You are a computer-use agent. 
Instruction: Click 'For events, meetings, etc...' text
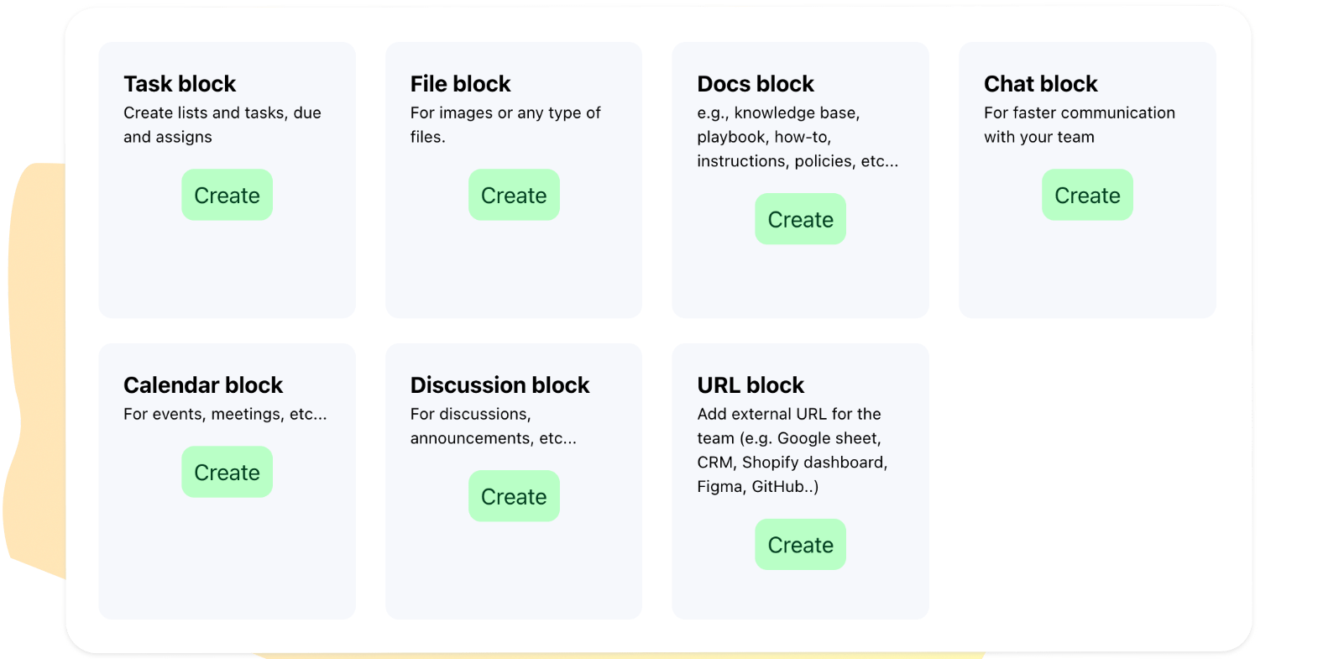pos(225,414)
